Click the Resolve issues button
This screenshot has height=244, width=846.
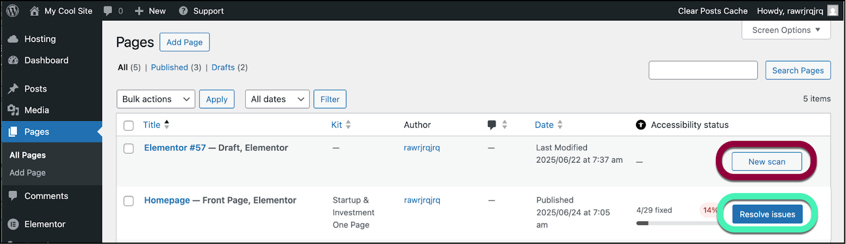coord(767,214)
